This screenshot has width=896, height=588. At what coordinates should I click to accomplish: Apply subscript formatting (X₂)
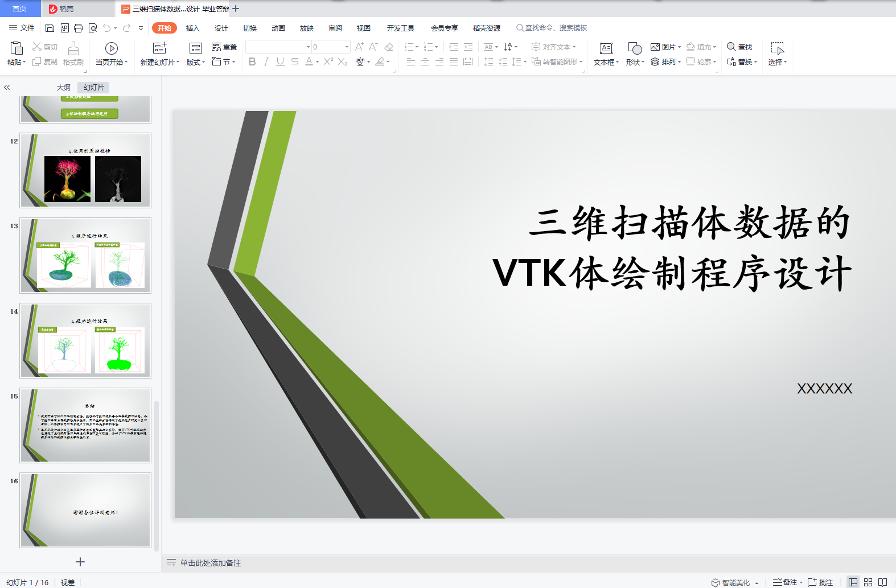343,61
